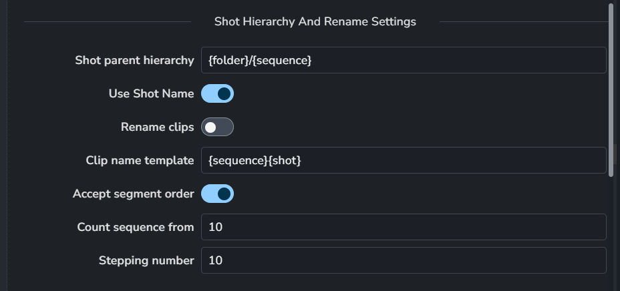Screen dimensions: 620x291
Task: Click the Rename clips label text
Action: tap(158, 127)
